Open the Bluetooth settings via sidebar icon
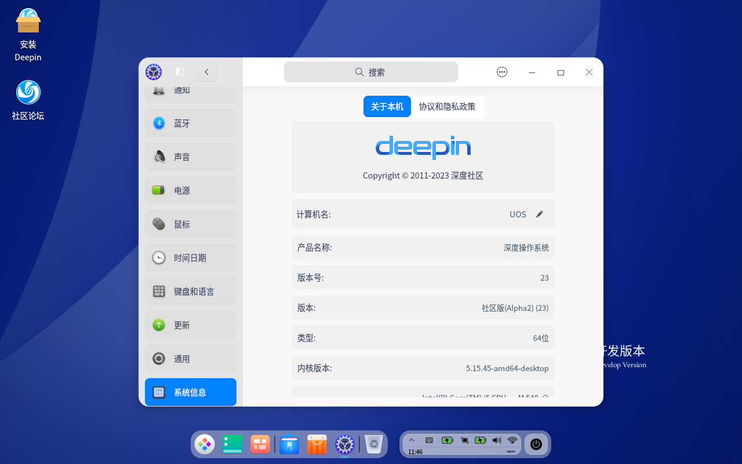Viewport: 742px width, 464px height. 159,122
